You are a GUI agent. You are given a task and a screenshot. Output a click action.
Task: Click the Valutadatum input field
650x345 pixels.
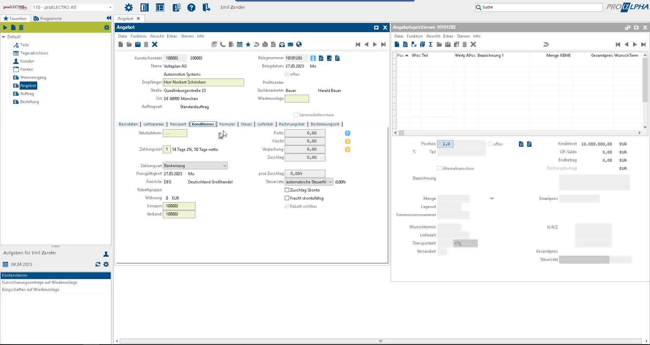click(x=175, y=133)
